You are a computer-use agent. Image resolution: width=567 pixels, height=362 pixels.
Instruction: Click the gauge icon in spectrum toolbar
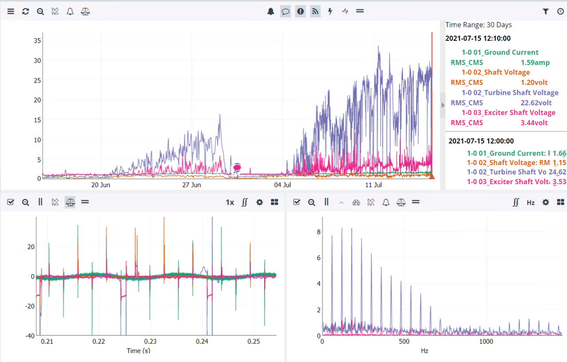(x=356, y=202)
